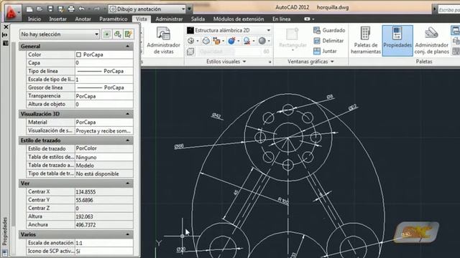Open the shadows icon in Estilos visuales
This screenshot has width=460, height=258.
pos(190,41)
